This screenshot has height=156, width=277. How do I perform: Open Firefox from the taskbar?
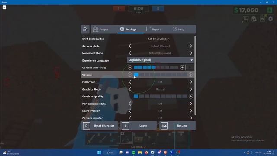tap(146, 153)
